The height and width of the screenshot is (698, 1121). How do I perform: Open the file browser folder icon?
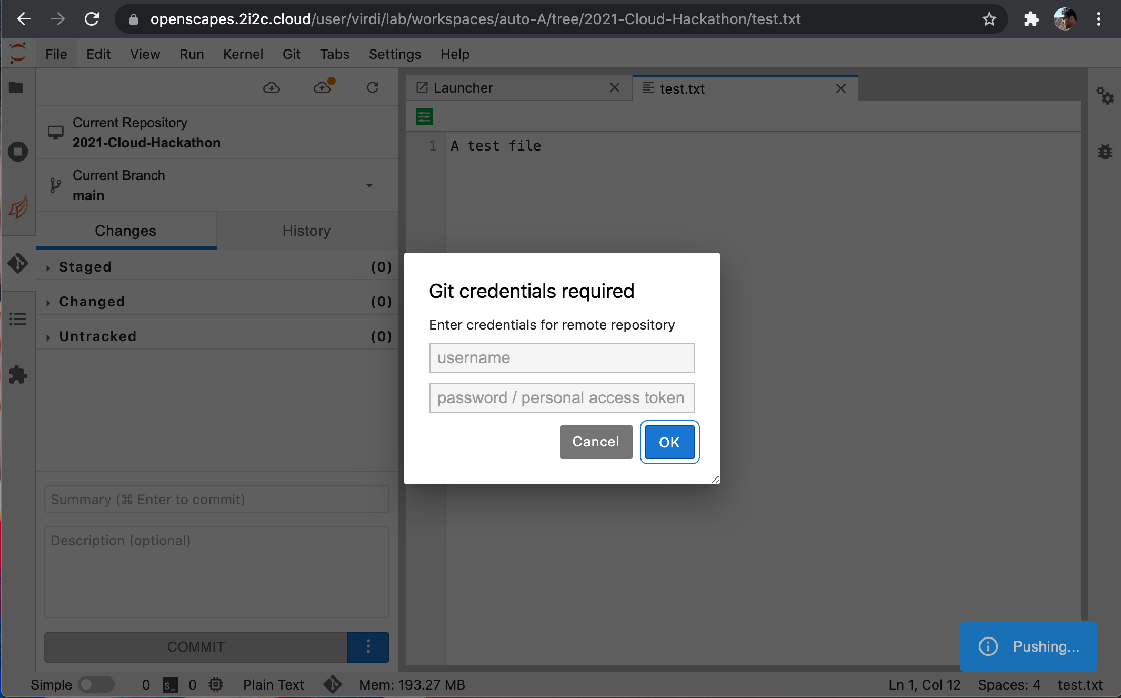pos(16,87)
